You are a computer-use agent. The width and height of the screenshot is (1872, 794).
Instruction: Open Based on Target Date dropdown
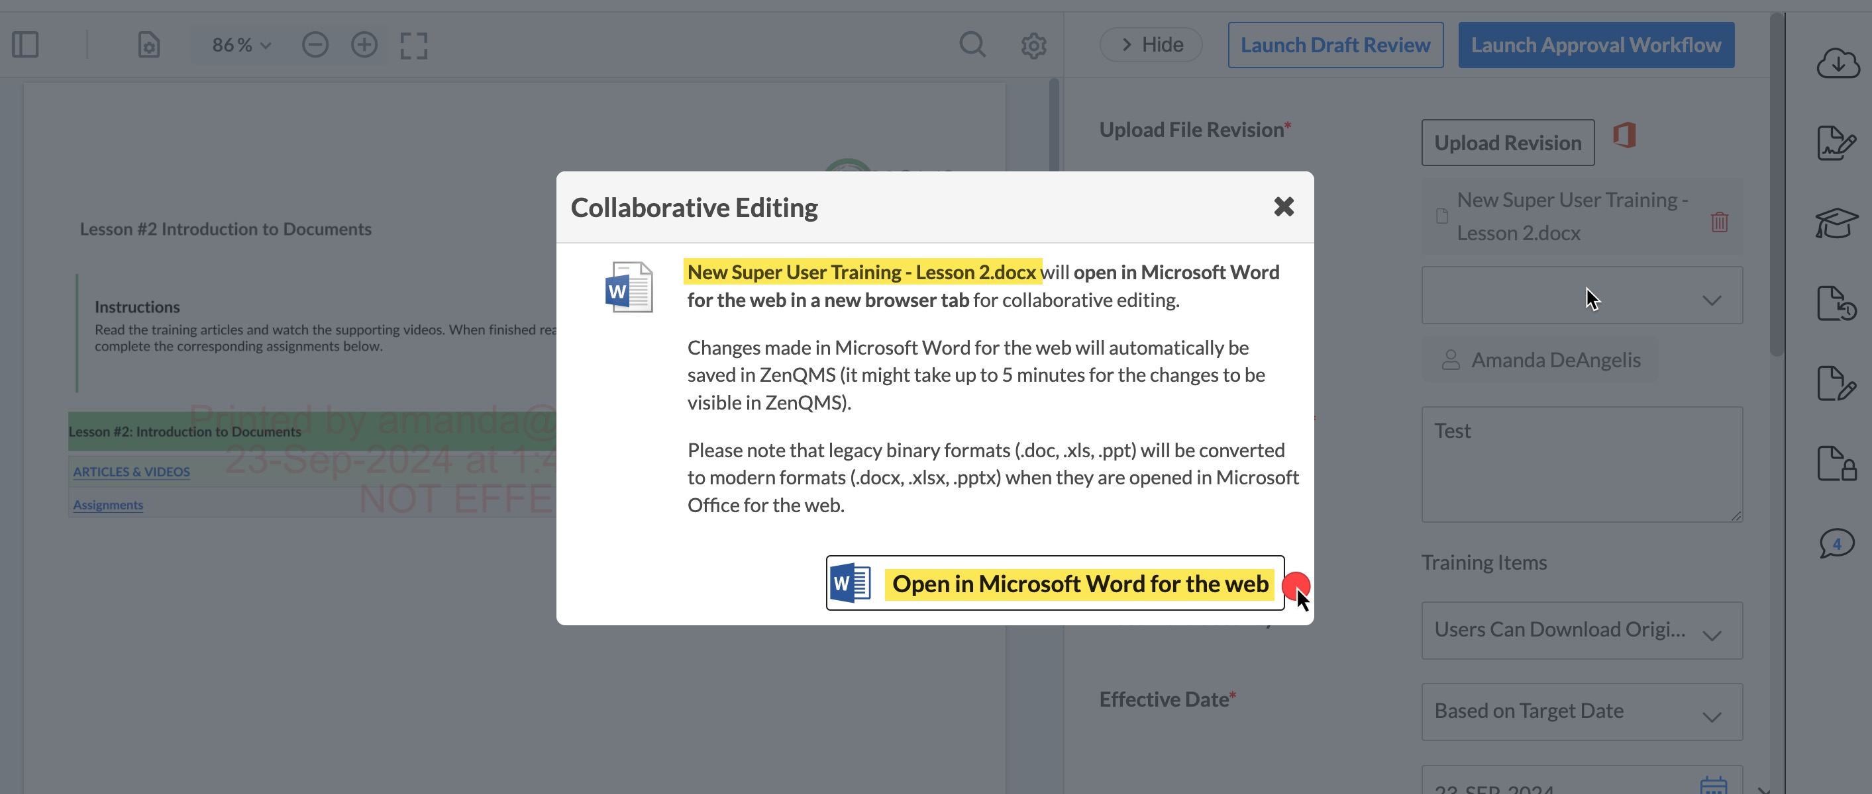pos(1582,712)
